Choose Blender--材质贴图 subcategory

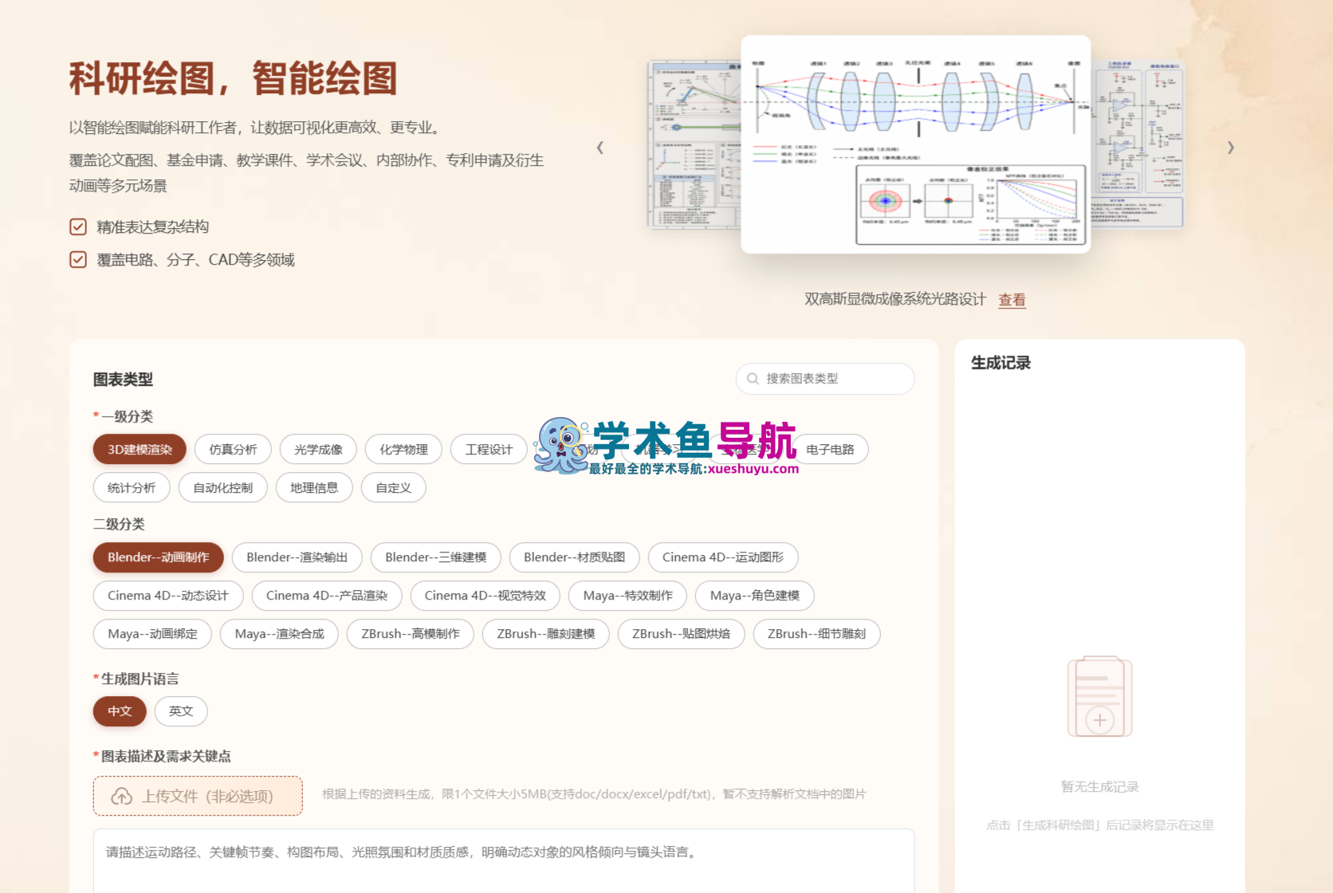[575, 557]
